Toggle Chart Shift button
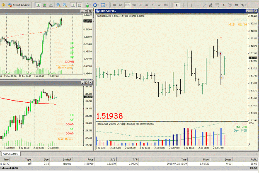The width and height of the screenshot is (259, 173). pyautogui.click(x=80, y=5)
